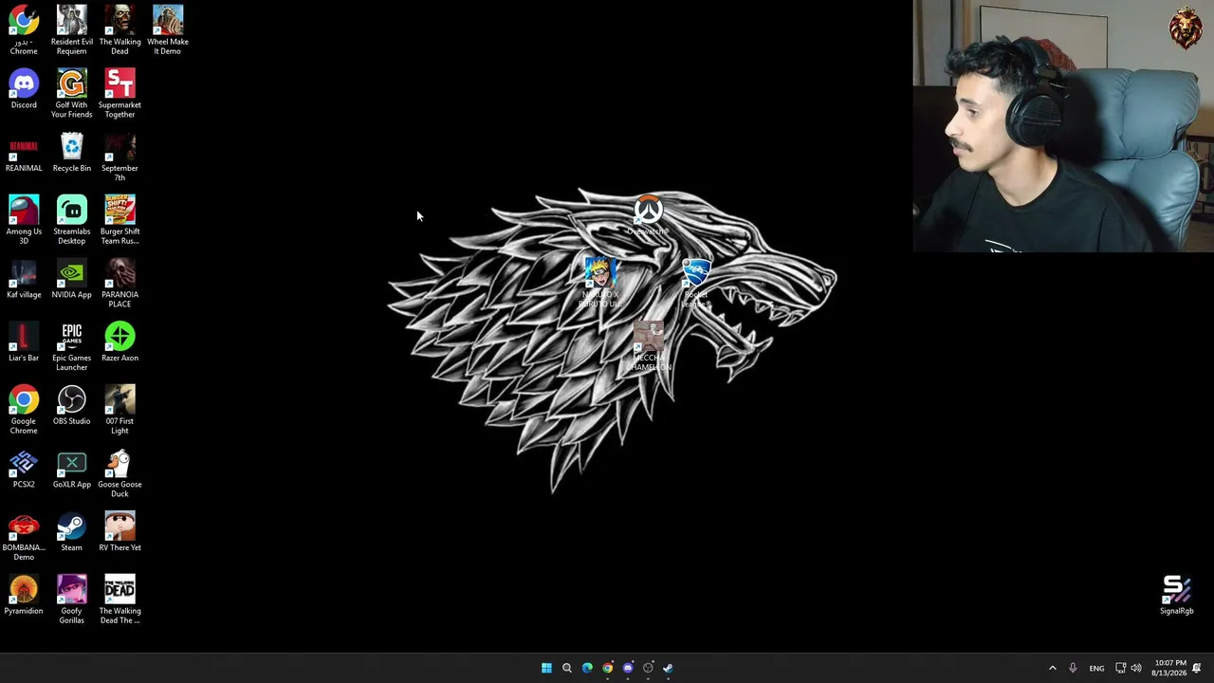Launch the Wheel Make It Demo shortcut

(x=168, y=29)
